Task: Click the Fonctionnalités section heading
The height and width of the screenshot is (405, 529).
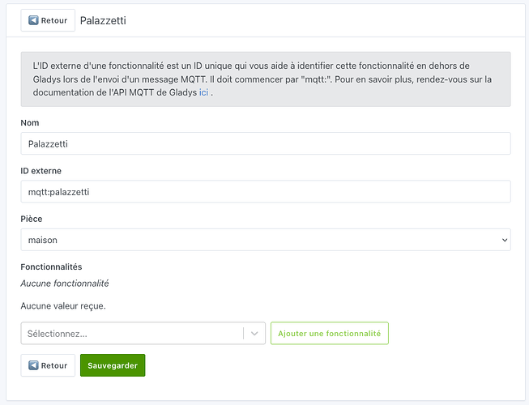Action: tap(51, 266)
